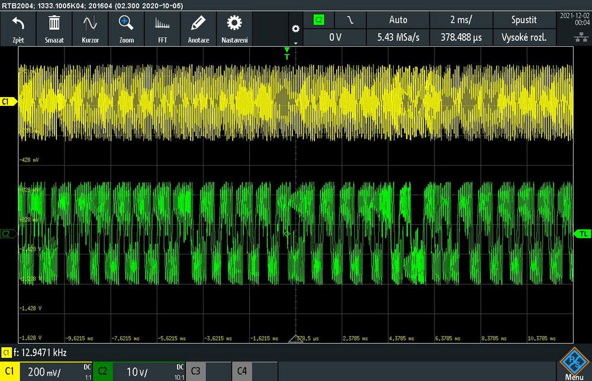Screen dimensions: 592x381
Task: Click the network connection status icon
Action: 581,37
